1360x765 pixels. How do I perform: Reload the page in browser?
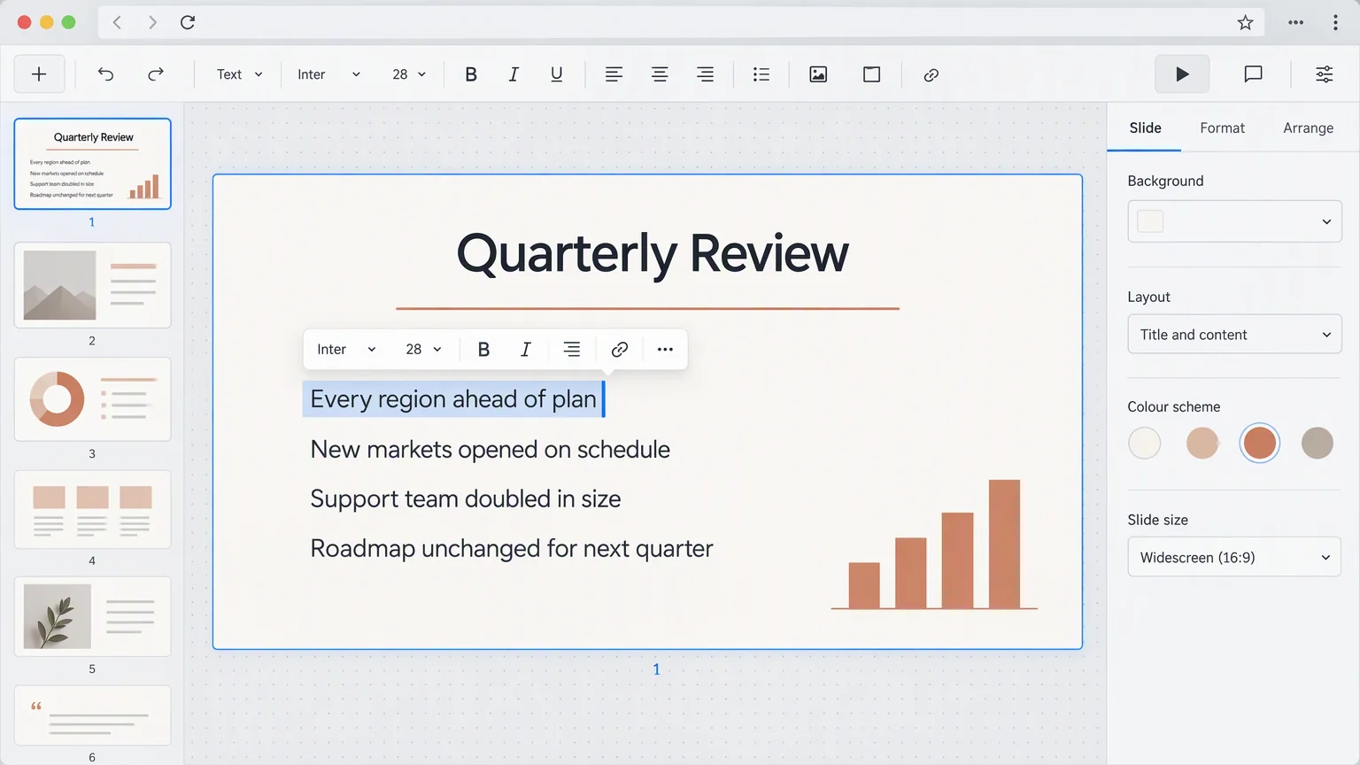click(x=188, y=22)
